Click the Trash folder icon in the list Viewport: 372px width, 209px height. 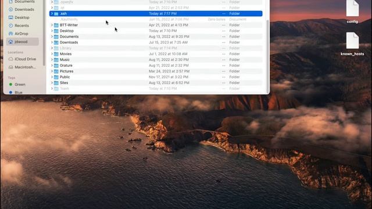[x=56, y=89]
